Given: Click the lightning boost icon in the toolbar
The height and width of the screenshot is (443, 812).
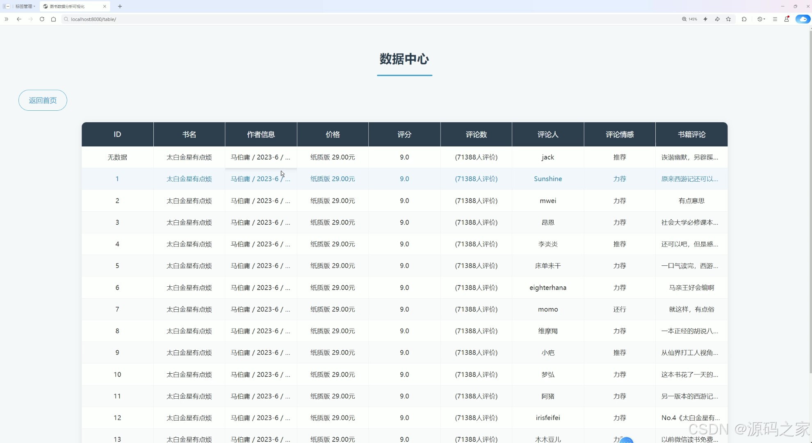Looking at the screenshot, I should pyautogui.click(x=705, y=19).
